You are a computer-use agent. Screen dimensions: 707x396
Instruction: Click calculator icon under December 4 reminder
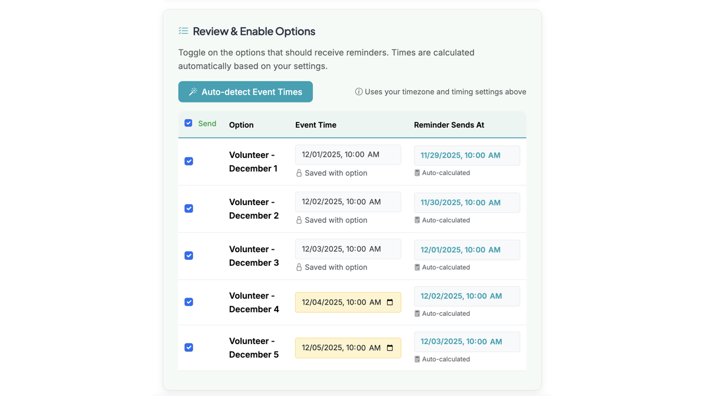(x=418, y=313)
